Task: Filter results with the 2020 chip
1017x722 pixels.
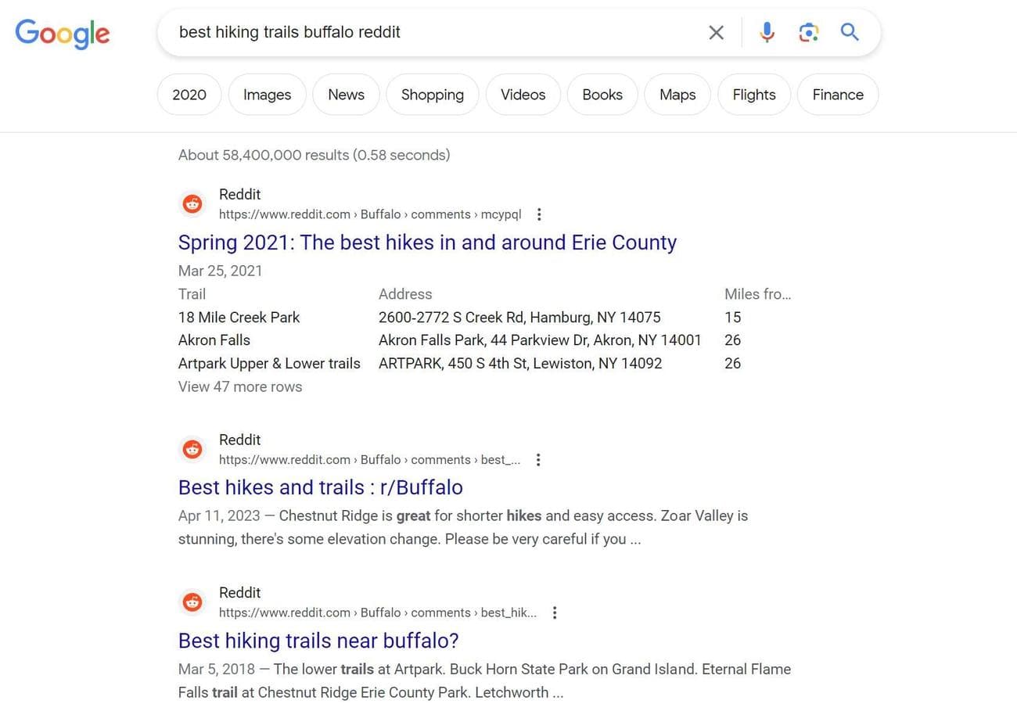Action: point(189,95)
